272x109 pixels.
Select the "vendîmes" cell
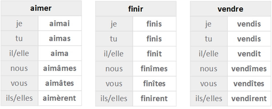(249, 69)
